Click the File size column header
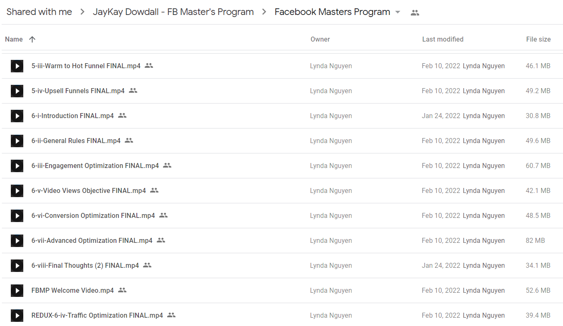This screenshot has width=563, height=326. point(538,39)
